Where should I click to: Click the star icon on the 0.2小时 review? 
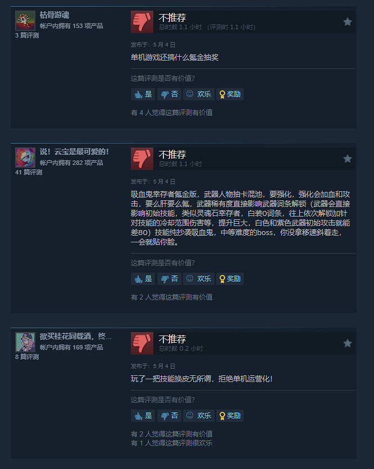[348, 343]
